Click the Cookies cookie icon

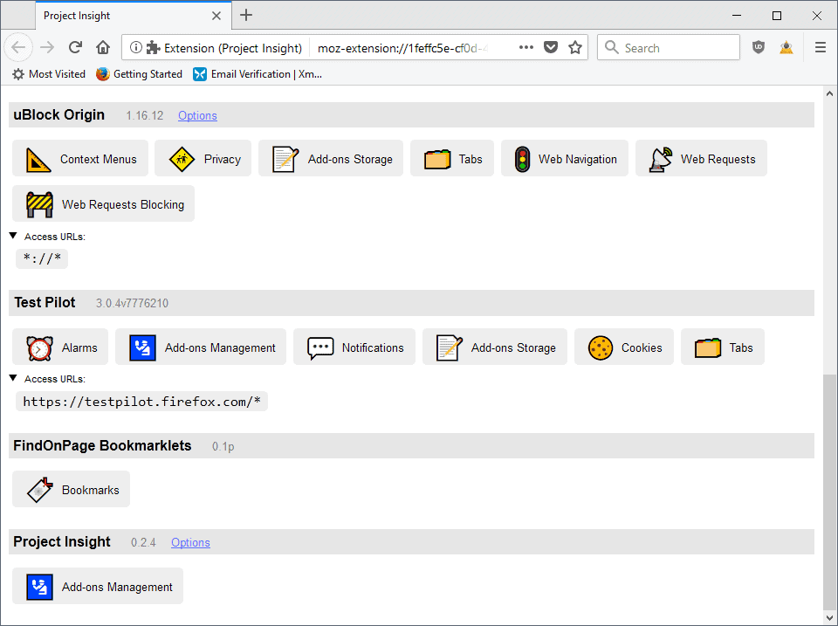pos(601,348)
